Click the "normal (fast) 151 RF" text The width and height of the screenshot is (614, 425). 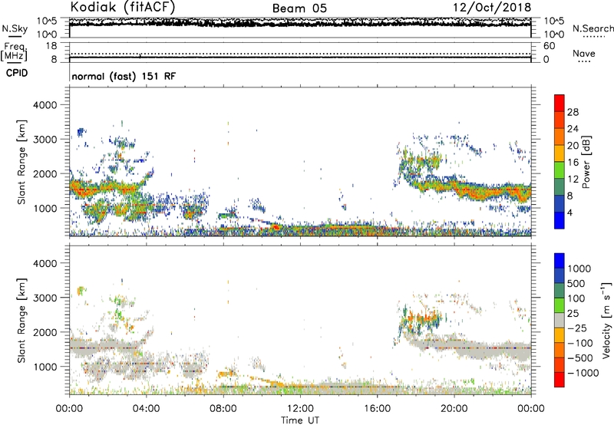point(124,76)
